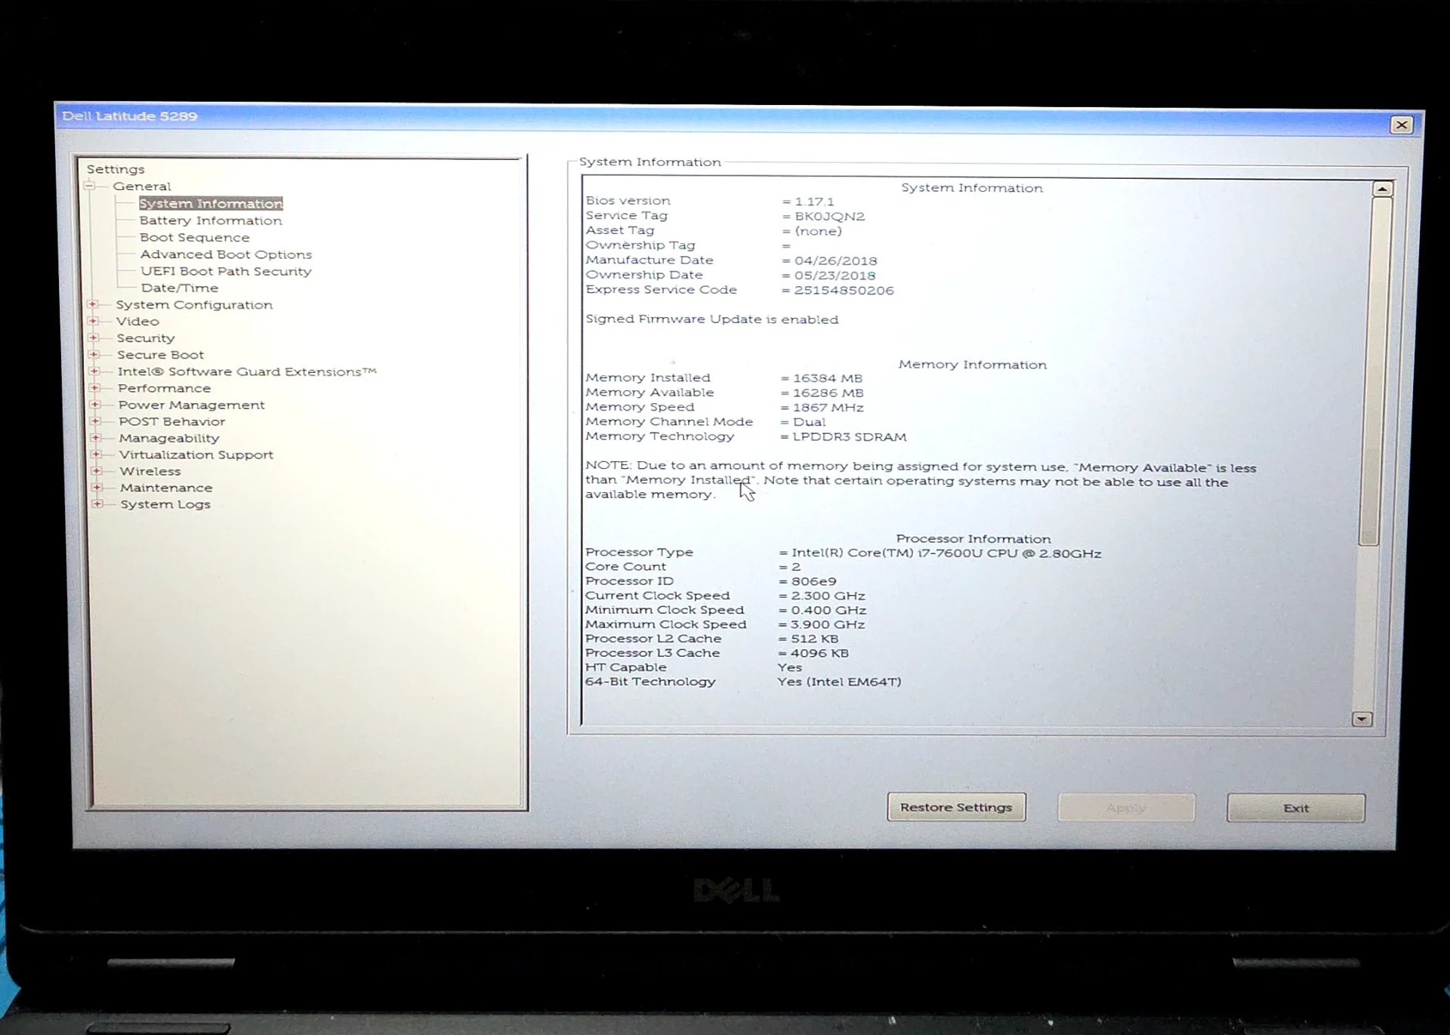The height and width of the screenshot is (1035, 1450).
Task: Expand the Power Management node
Action: point(95,404)
